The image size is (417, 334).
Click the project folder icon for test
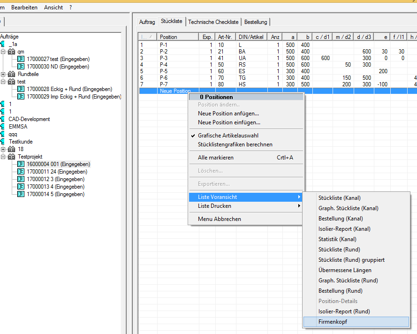point(11,82)
